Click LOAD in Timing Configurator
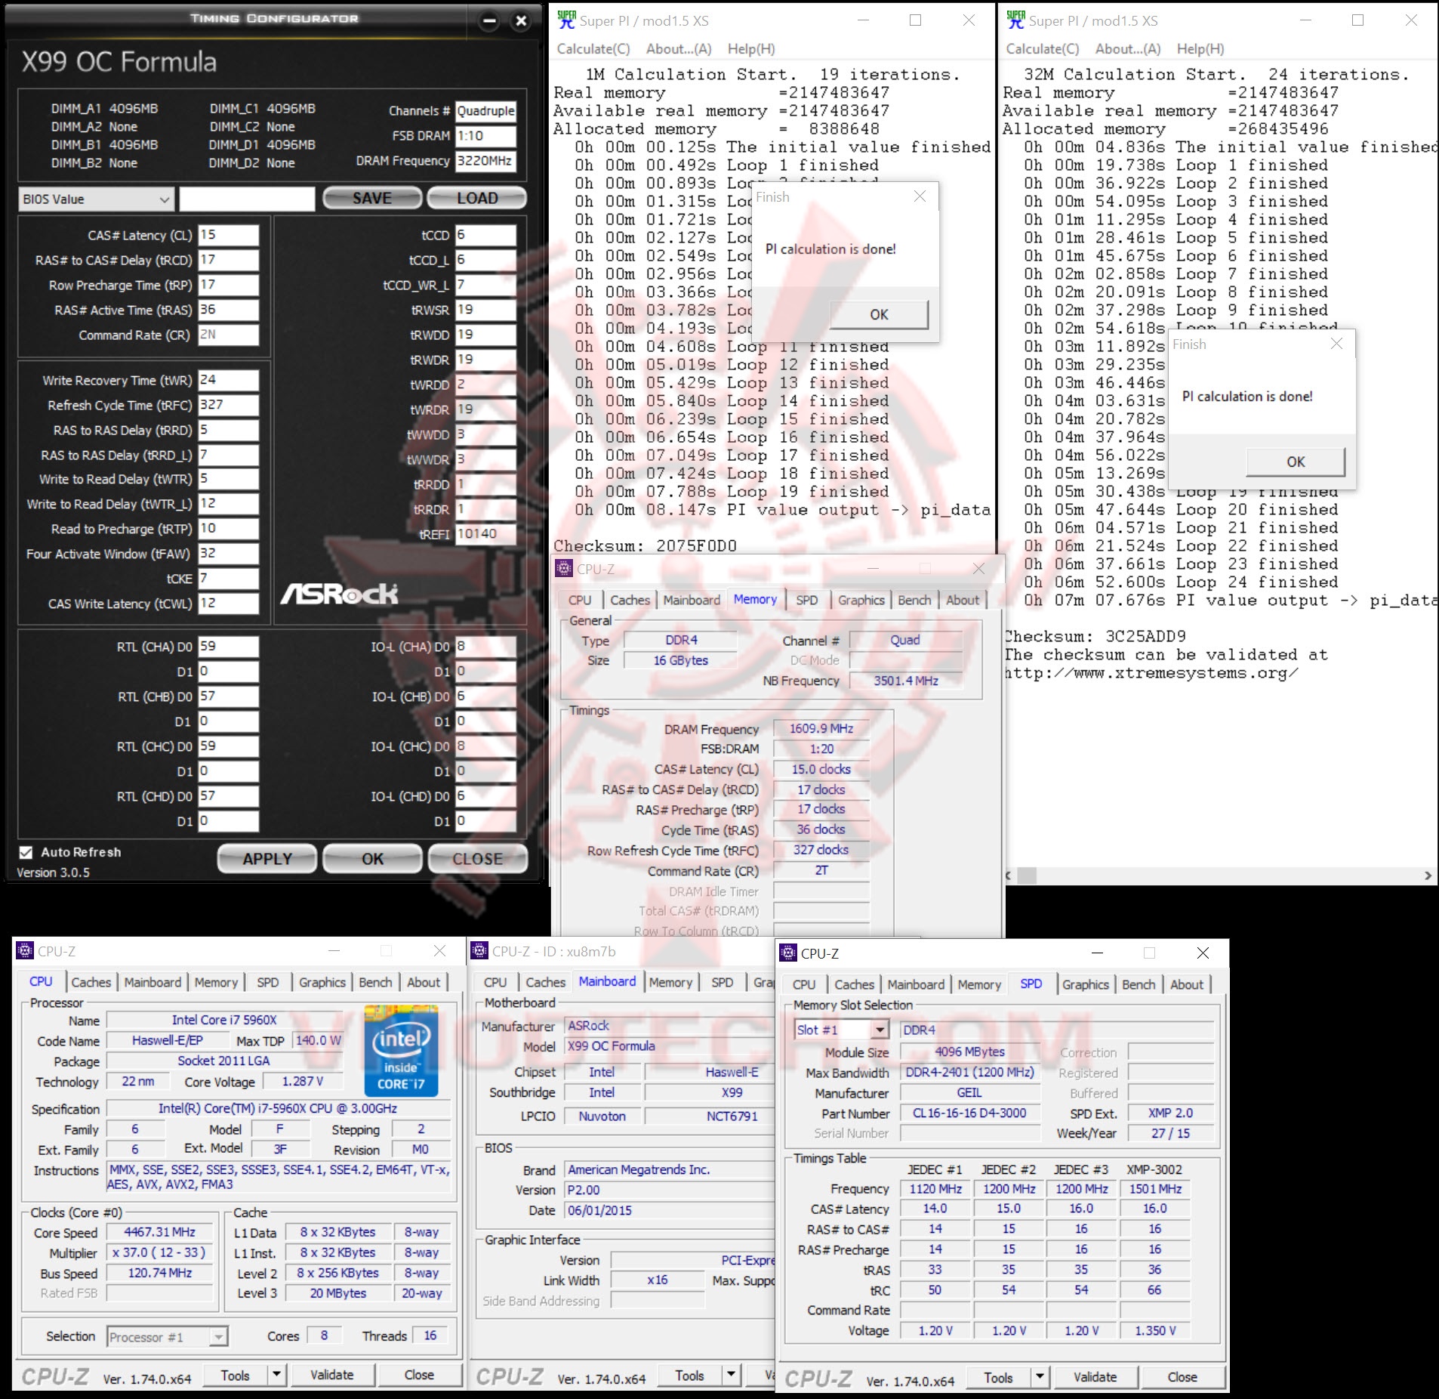 coord(477,198)
